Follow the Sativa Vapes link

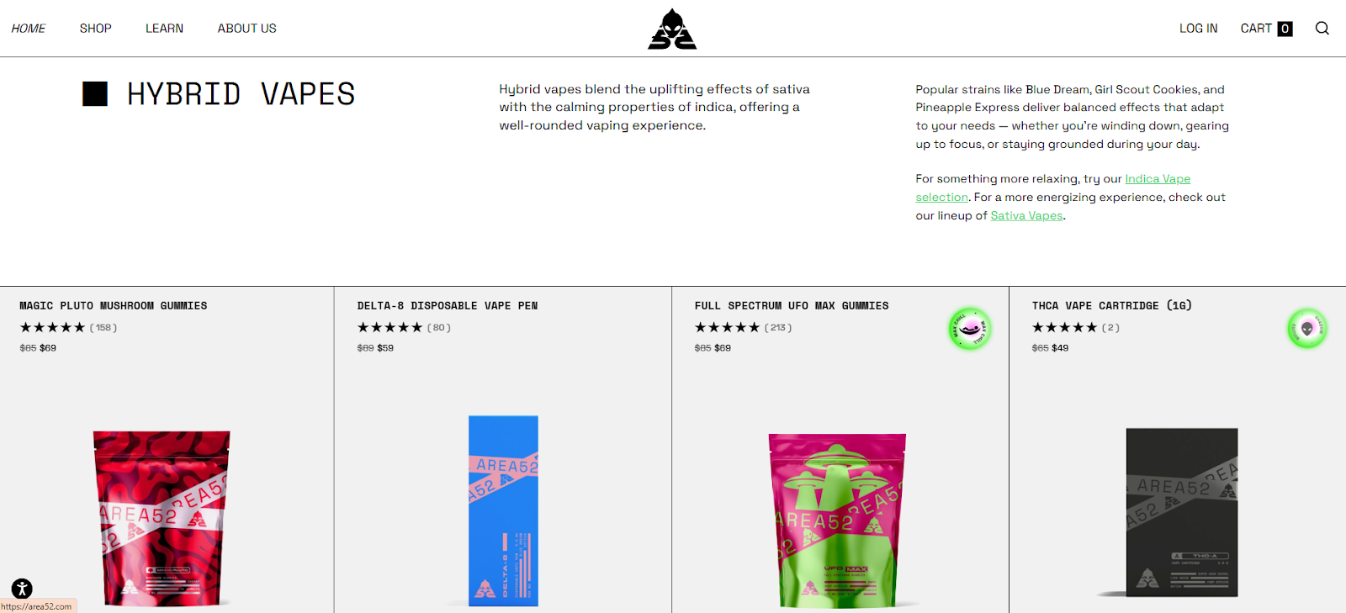(1026, 215)
